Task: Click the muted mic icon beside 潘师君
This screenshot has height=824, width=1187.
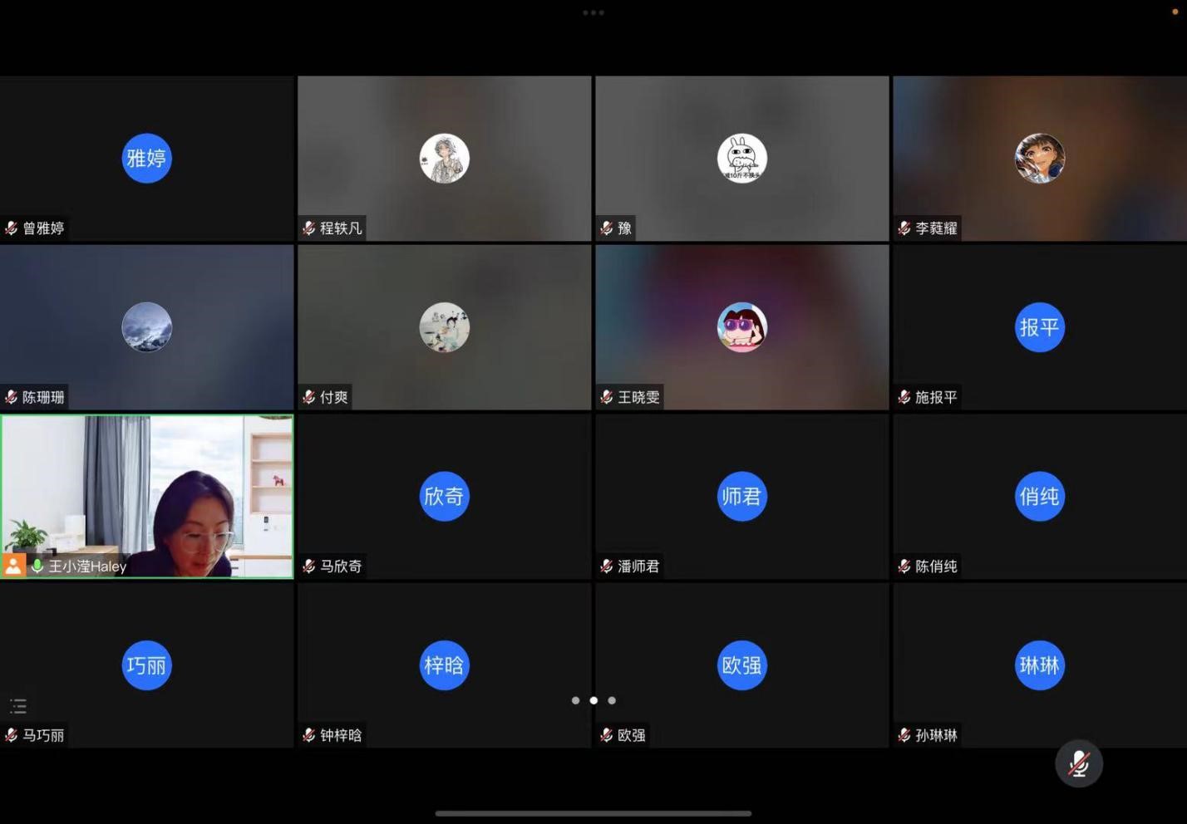Action: [607, 566]
